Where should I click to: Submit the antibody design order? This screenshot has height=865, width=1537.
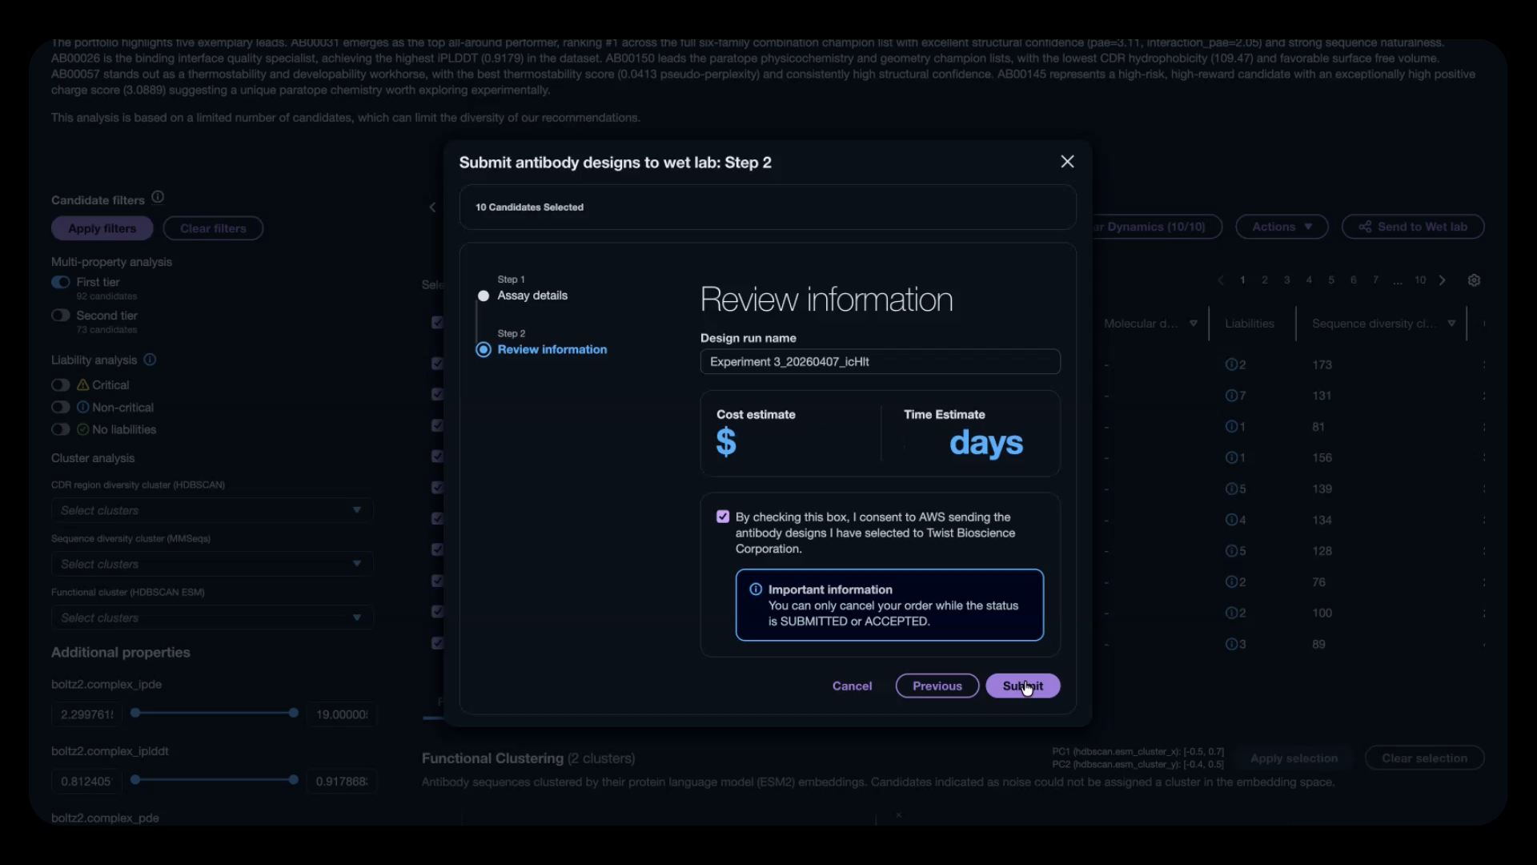pyautogui.click(x=1022, y=686)
